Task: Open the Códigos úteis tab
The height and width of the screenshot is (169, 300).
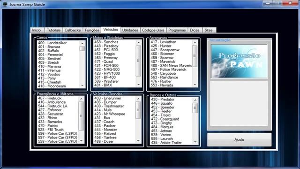Action: coord(153,30)
